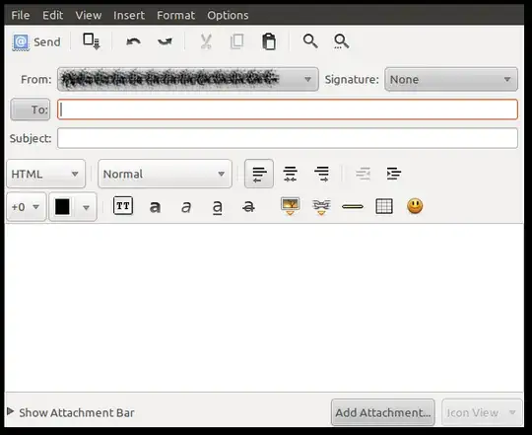Open the emoticon smiley picker

415,206
